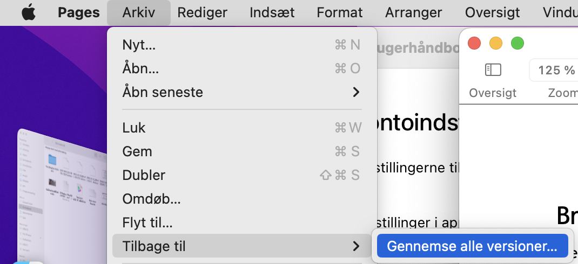Open the Pages application menu
The height and width of the screenshot is (264, 578).
[x=79, y=12]
